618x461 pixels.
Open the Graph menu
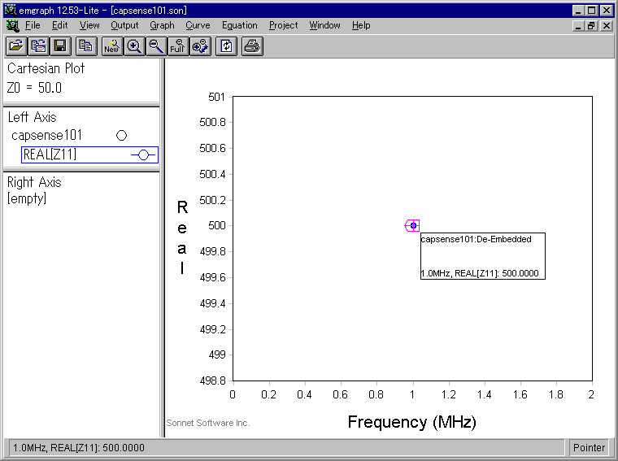pos(162,25)
